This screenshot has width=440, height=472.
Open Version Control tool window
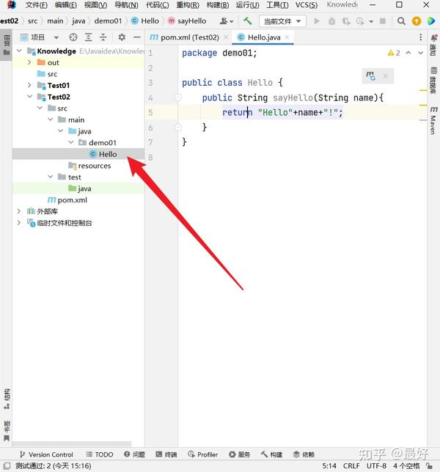click(46, 454)
